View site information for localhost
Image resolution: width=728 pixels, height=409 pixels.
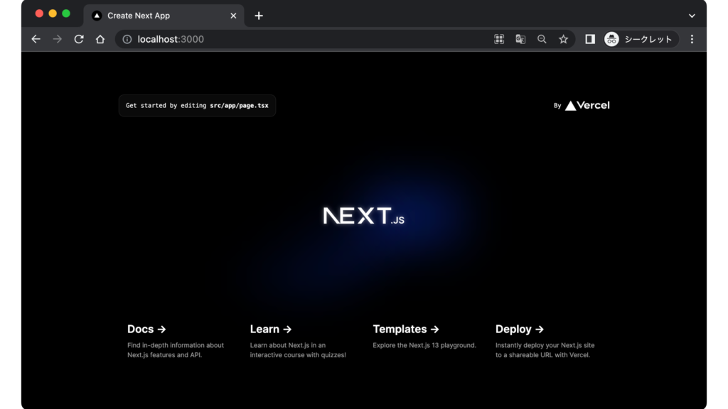pyautogui.click(x=127, y=40)
